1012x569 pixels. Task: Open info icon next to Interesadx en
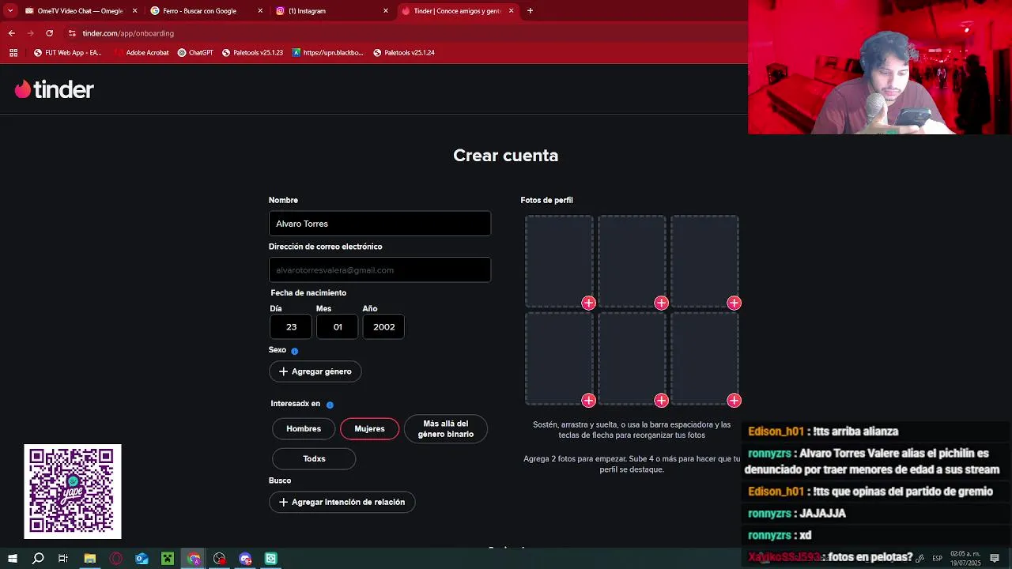(330, 405)
